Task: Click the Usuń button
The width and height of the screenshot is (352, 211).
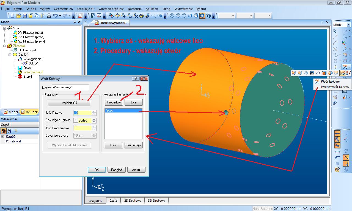Action: coord(114,145)
